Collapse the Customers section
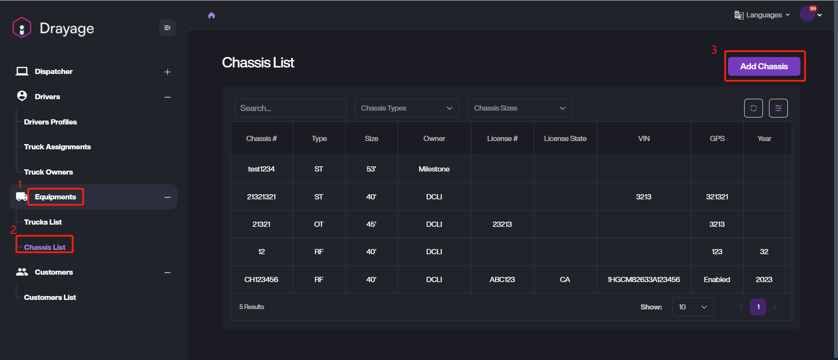This screenshot has width=838, height=360. [x=167, y=273]
